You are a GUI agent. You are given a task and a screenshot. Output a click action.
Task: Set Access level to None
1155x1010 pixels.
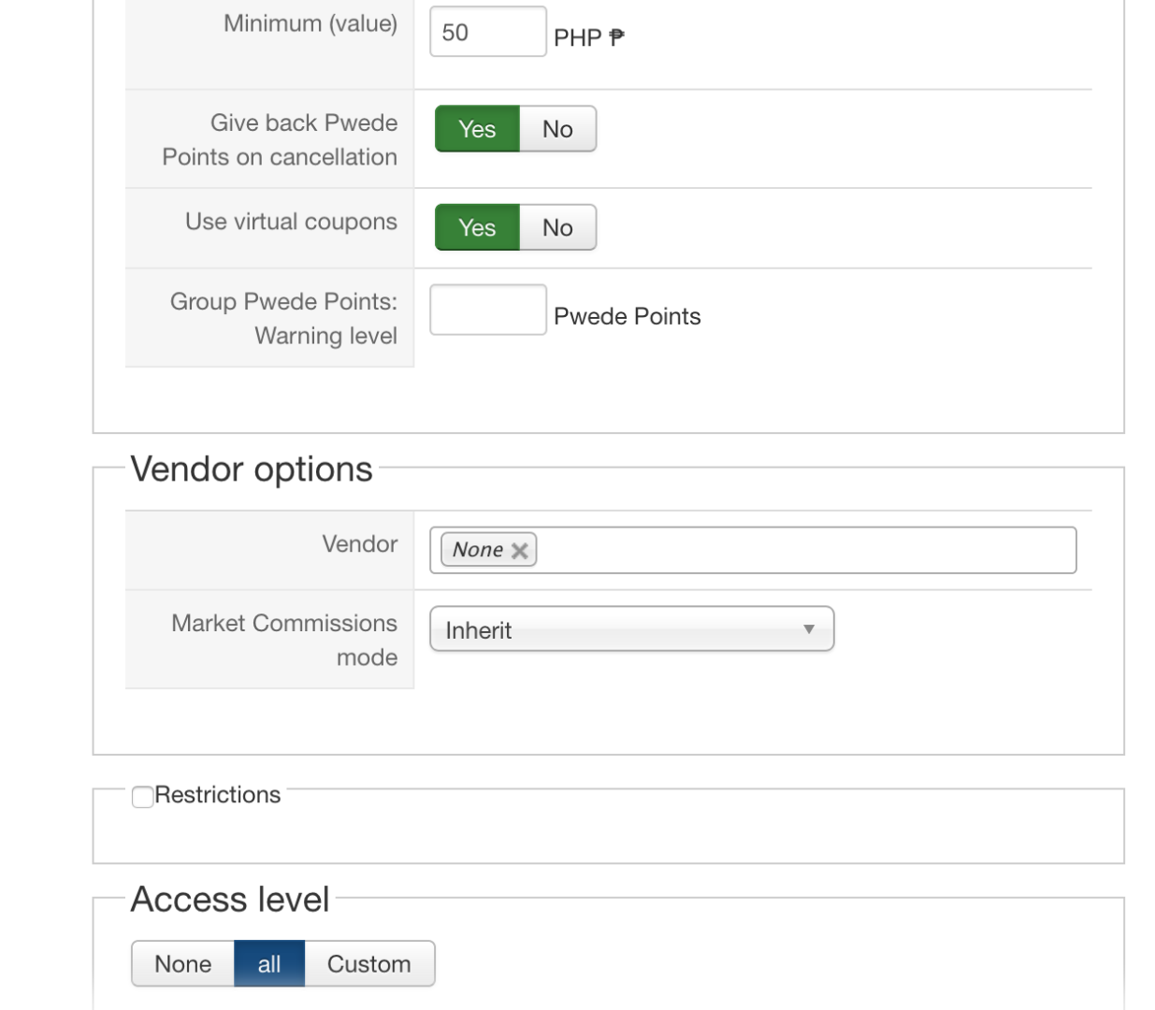point(182,964)
